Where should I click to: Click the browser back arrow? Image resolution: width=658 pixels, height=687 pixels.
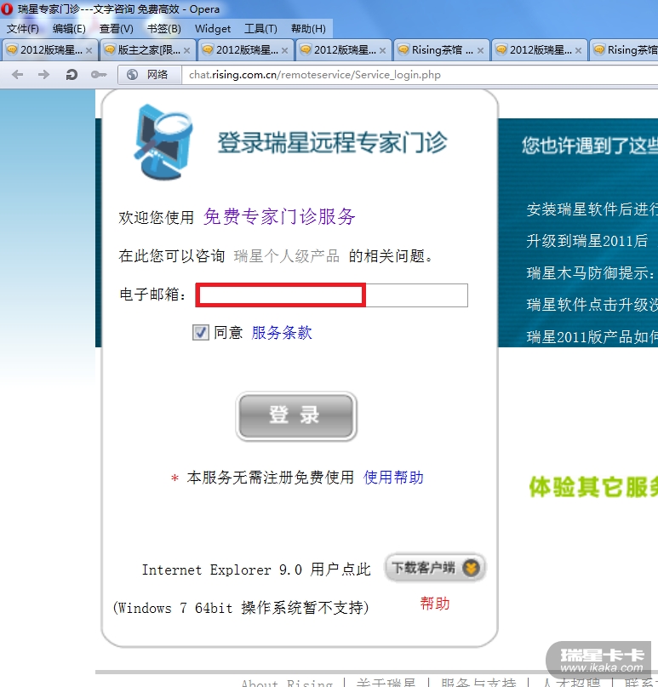pos(17,75)
